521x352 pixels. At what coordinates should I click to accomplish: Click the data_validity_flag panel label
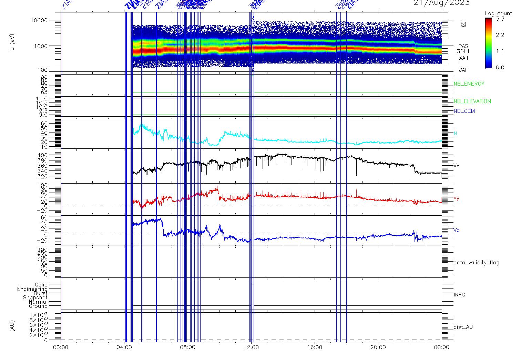(x=476, y=263)
